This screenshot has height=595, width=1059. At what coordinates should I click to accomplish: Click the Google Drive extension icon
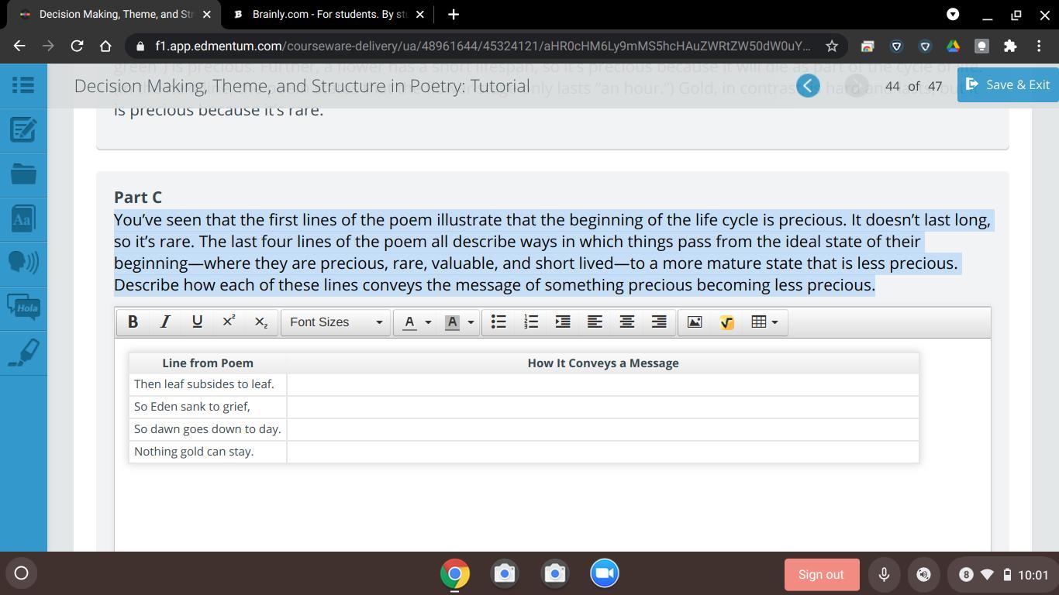coord(953,46)
